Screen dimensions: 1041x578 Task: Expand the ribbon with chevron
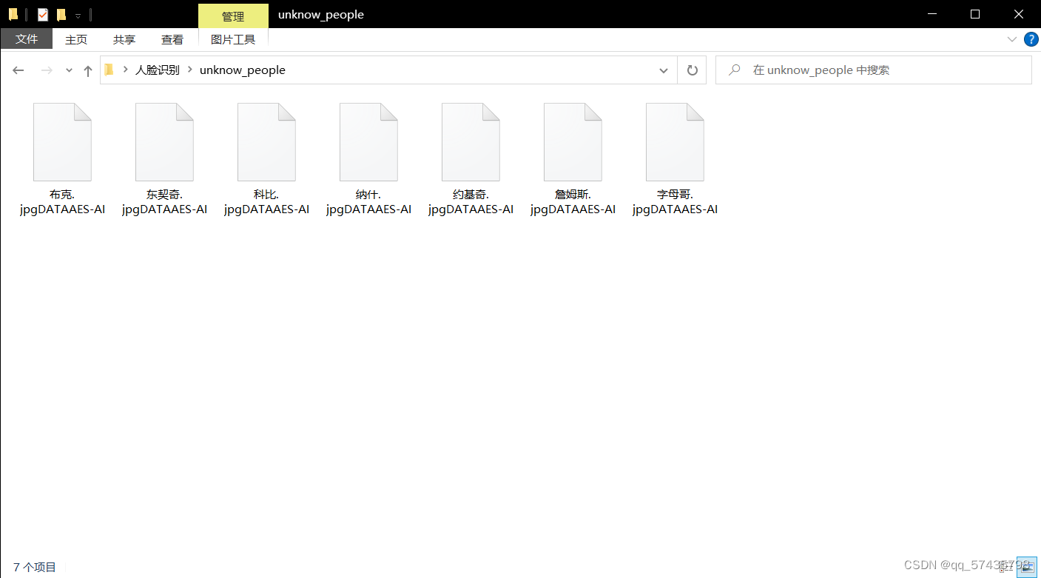pyautogui.click(x=1011, y=39)
